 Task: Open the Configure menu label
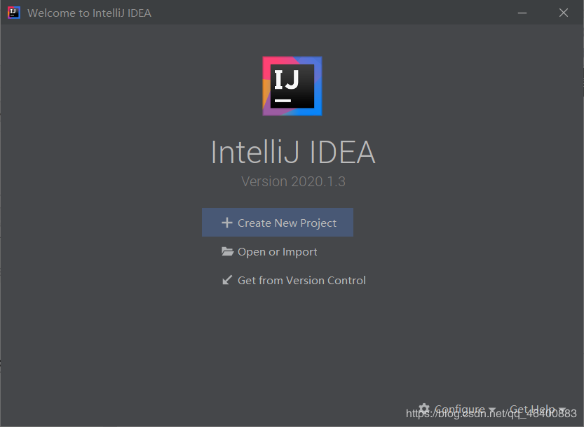point(459,409)
